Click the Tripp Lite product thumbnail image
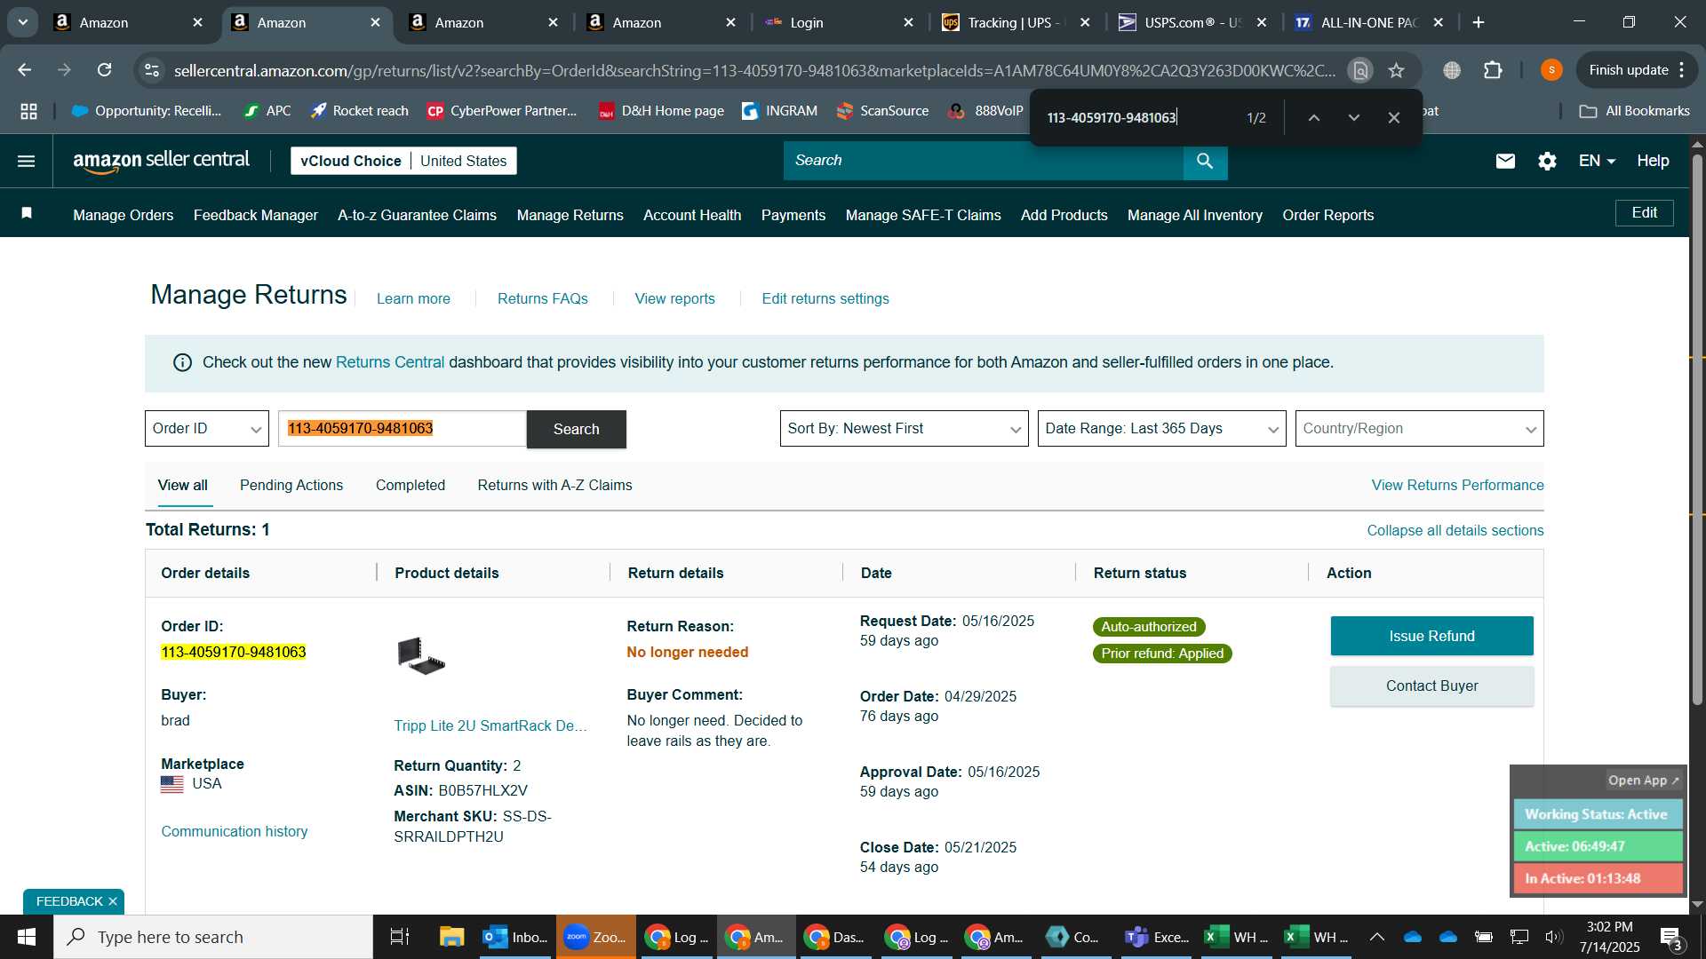Screen dimensions: 1706x959 point(421,656)
